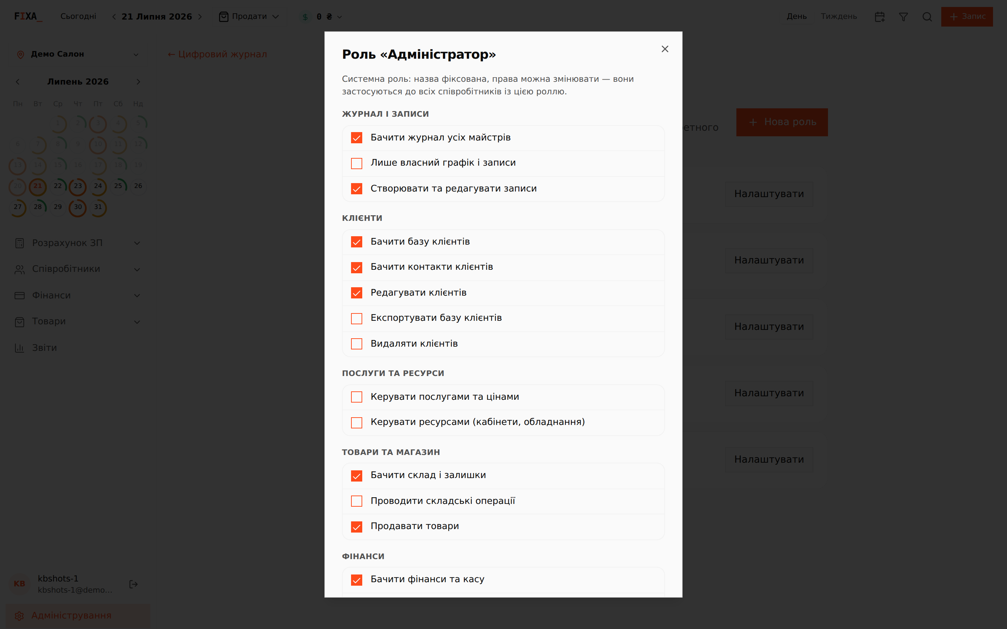Uncheck «Бачити контакти клієнтів»

(357, 267)
